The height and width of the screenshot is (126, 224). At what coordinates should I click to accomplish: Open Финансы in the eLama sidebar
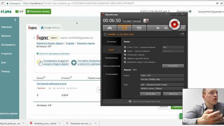(6, 36)
